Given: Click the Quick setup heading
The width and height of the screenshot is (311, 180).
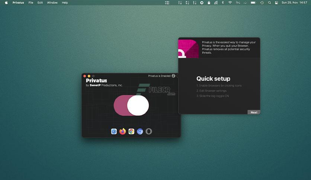Looking at the screenshot, I should click(x=213, y=79).
